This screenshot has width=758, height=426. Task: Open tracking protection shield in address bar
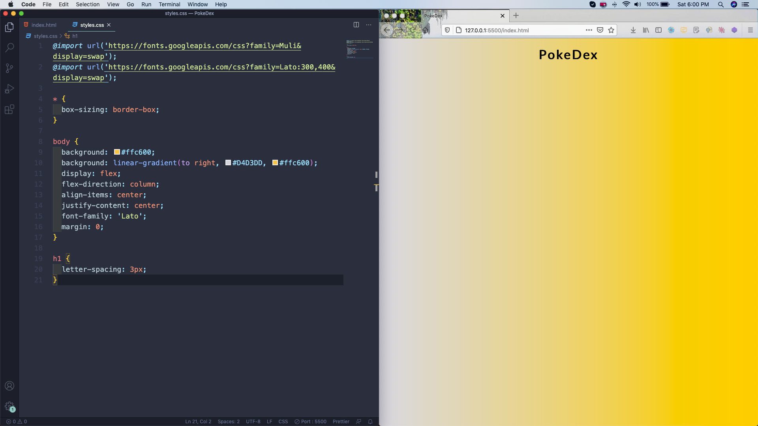pyautogui.click(x=447, y=30)
